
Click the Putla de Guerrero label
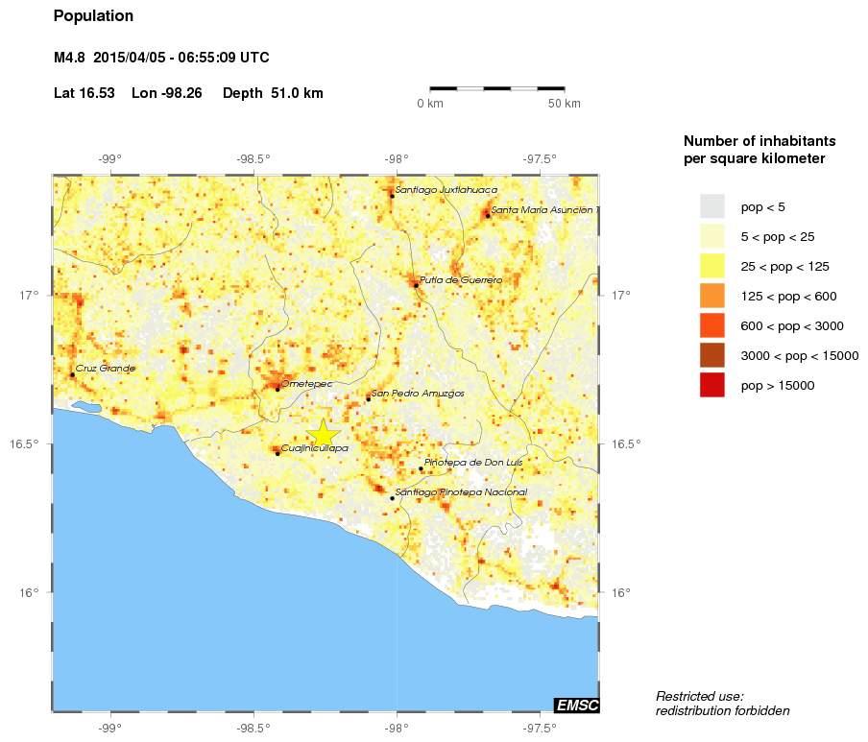pyautogui.click(x=461, y=280)
